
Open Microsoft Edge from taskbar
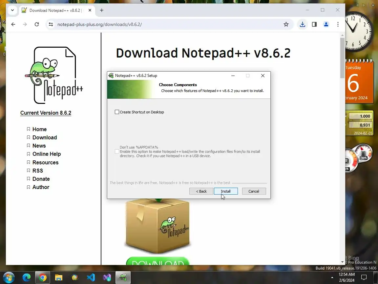point(27,277)
